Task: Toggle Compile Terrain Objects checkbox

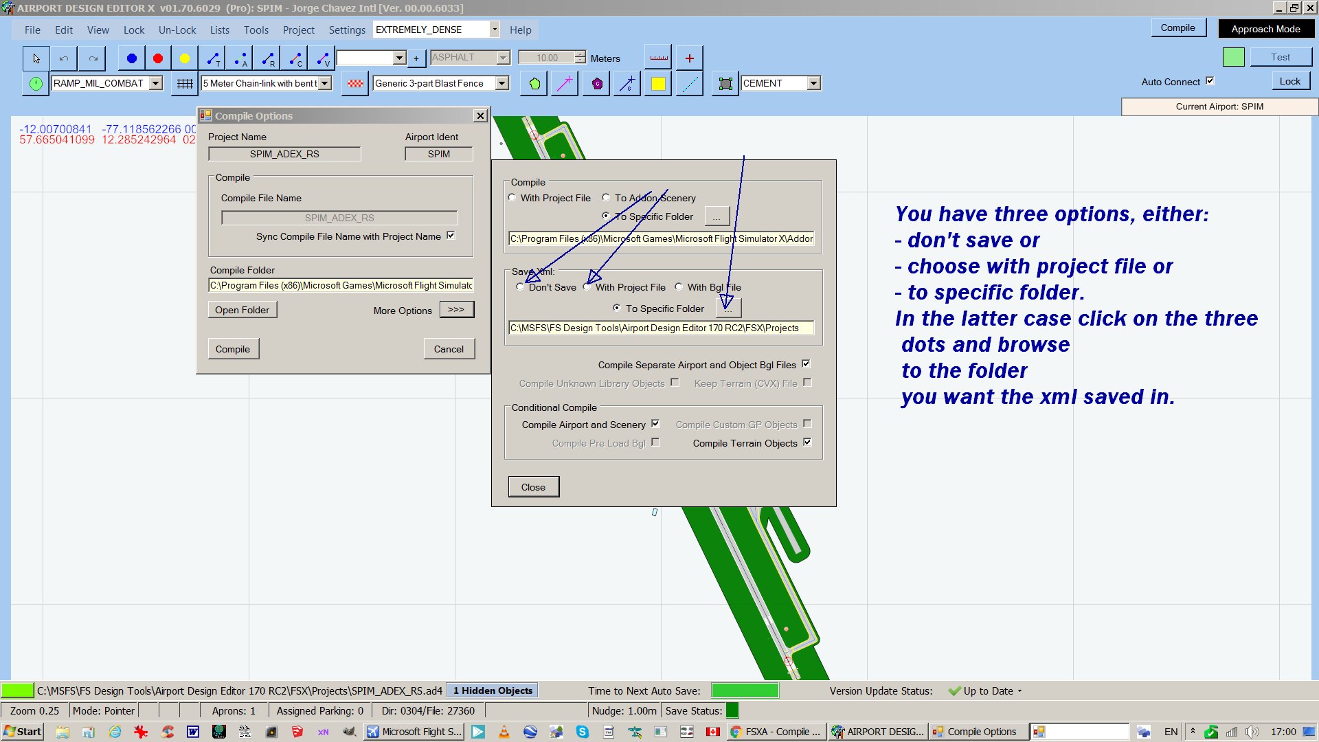Action: pyautogui.click(x=807, y=442)
